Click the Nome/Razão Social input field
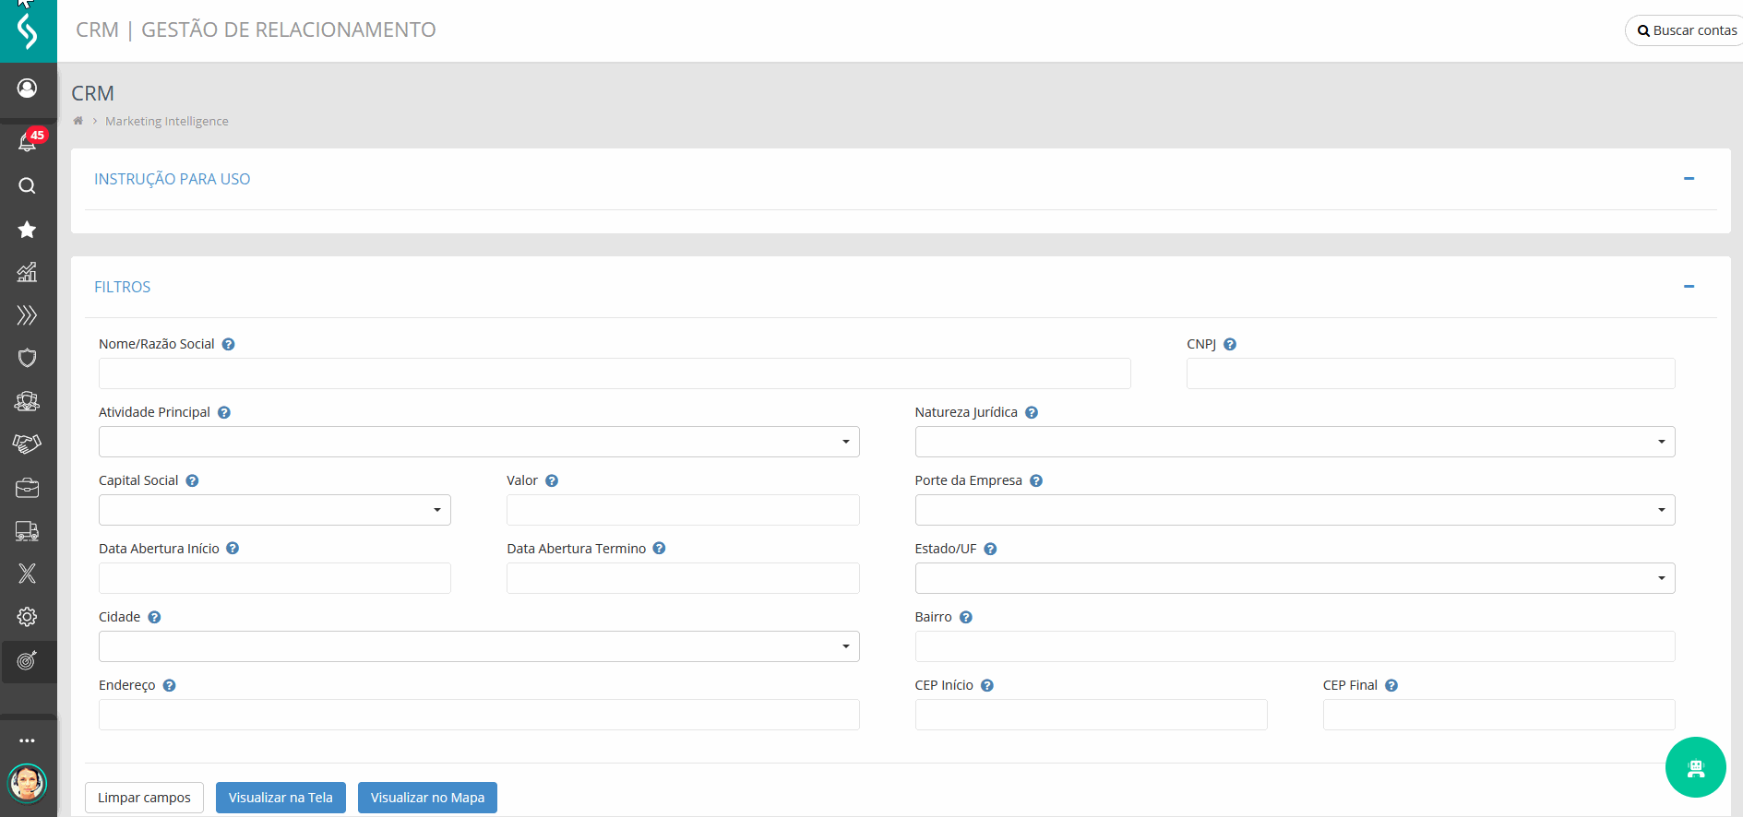This screenshot has width=1743, height=817. tap(615, 373)
